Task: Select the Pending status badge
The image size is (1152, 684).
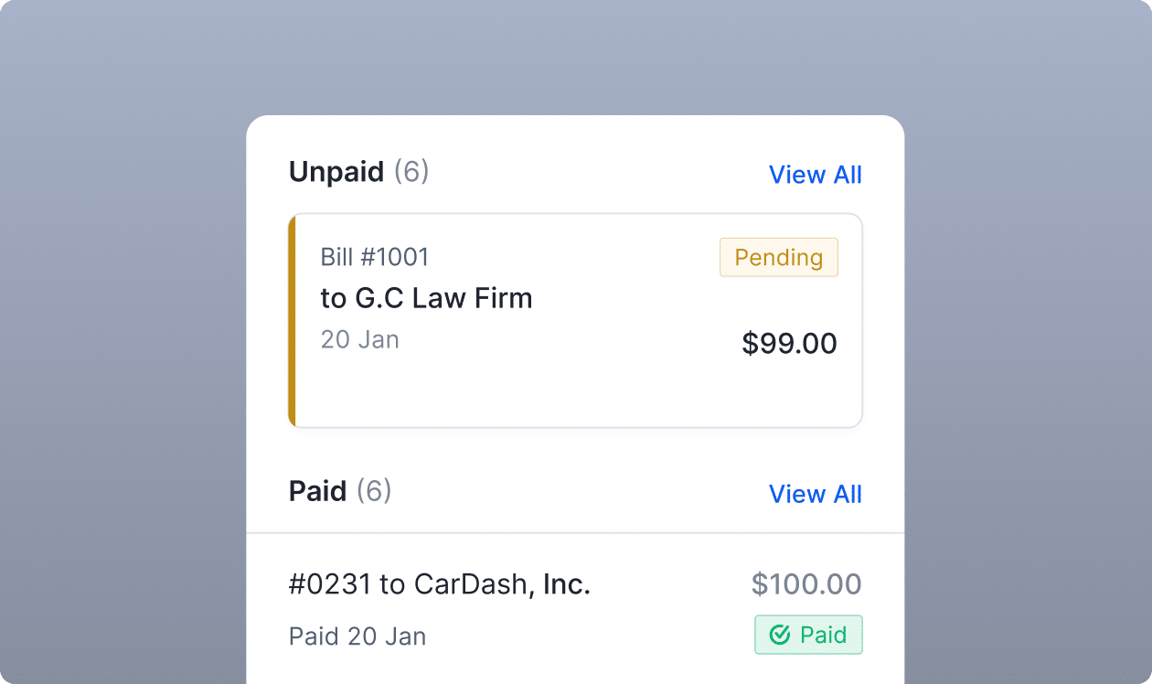Action: pyautogui.click(x=778, y=258)
